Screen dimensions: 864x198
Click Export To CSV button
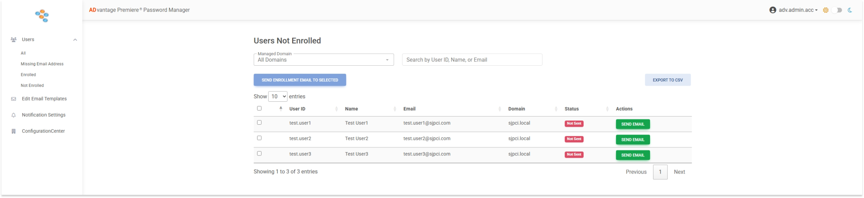point(667,80)
